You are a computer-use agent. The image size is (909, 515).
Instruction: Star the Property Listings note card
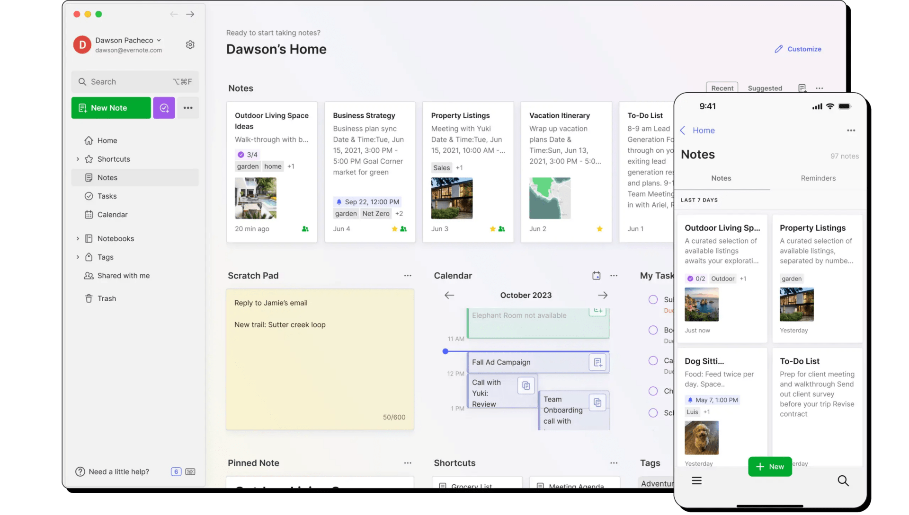coord(491,229)
